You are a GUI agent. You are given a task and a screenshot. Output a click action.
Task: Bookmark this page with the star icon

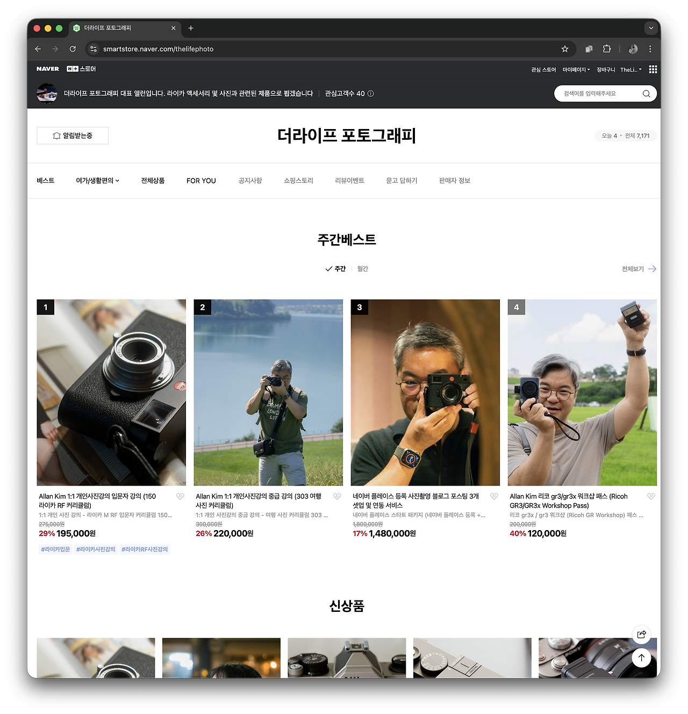click(565, 49)
